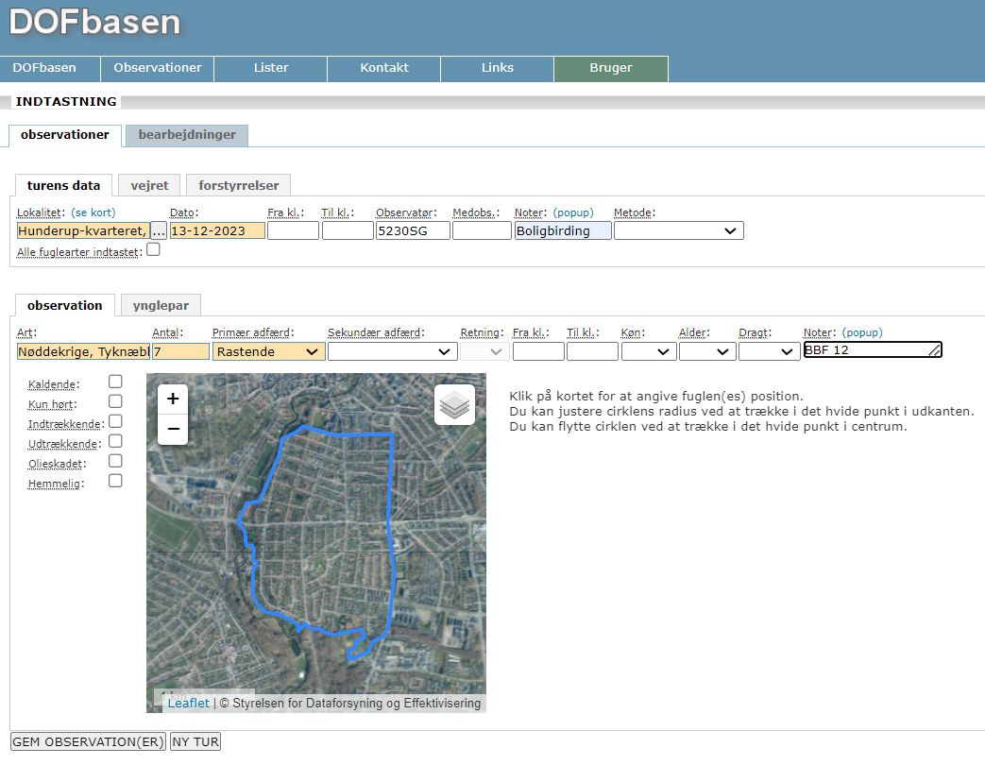Click observation Noter field with BBF 12
The width and height of the screenshot is (985, 765).
(874, 349)
